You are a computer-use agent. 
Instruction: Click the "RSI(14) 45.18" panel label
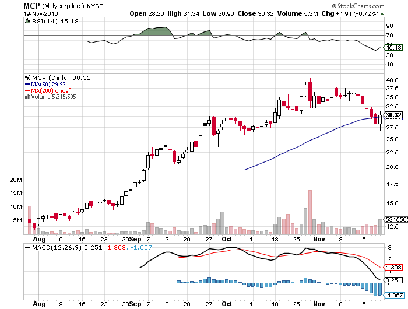(55, 22)
